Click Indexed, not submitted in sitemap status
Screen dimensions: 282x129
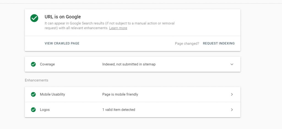129,64
